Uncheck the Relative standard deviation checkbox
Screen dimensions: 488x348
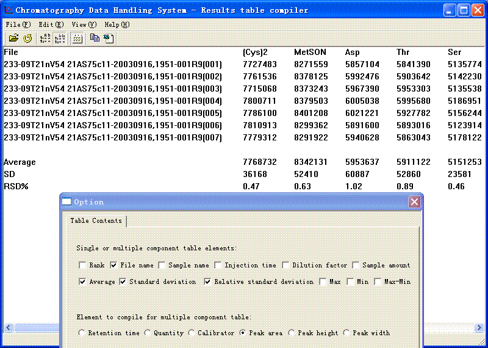pos(207,281)
